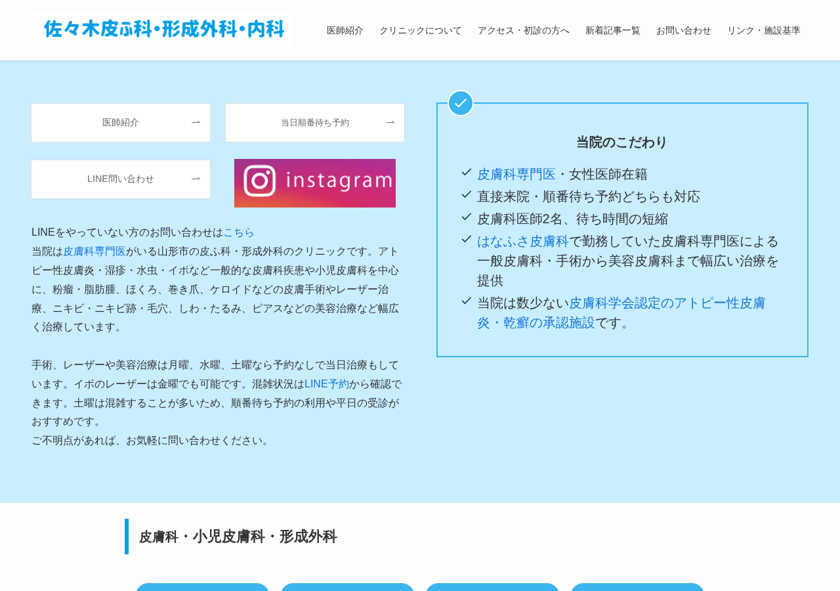Open リンク・施設基準 menu item
This screenshot has width=840, height=591.
click(x=764, y=30)
